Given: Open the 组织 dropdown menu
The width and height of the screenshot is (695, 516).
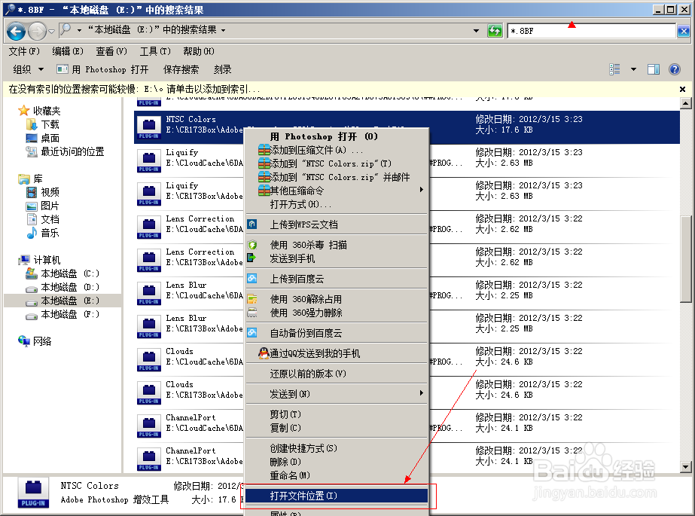Looking at the screenshot, I should pos(28,69).
